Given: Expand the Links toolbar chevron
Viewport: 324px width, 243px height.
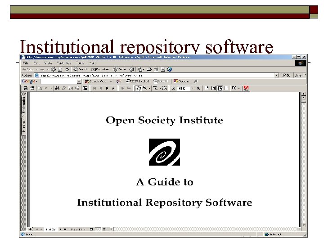Looking at the screenshot, I should coord(304,75).
